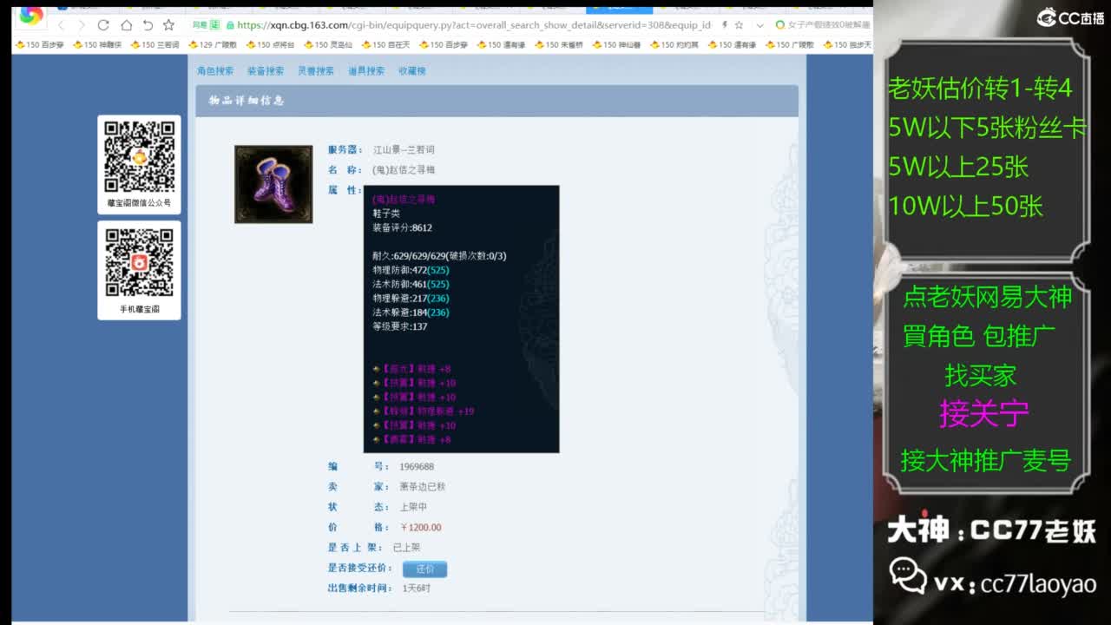1111x625 pixels.
Task: Open the 装备搜索 tab
Action: [x=265, y=71]
